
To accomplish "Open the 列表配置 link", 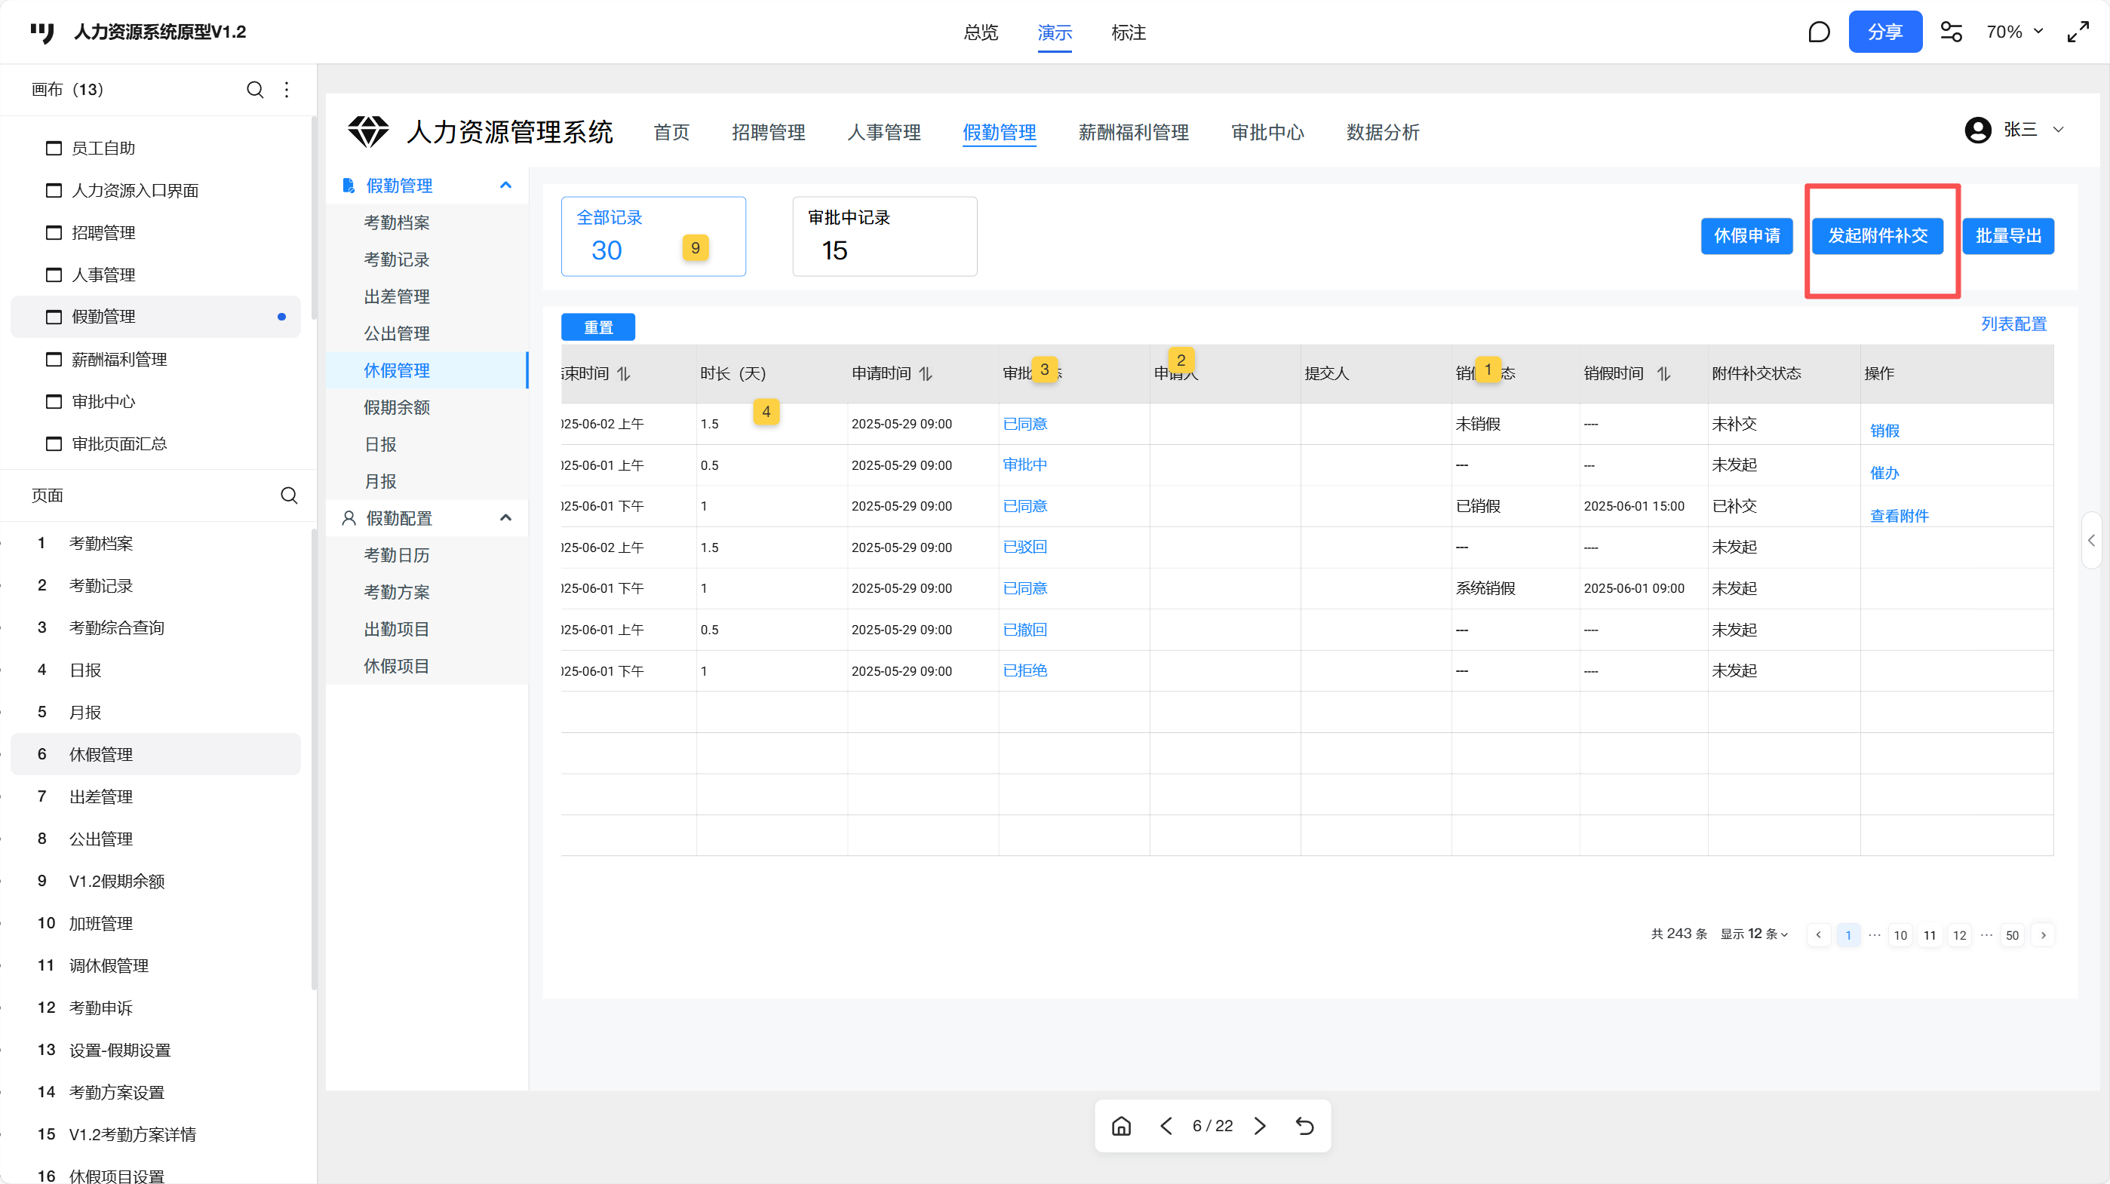I will click(2013, 324).
